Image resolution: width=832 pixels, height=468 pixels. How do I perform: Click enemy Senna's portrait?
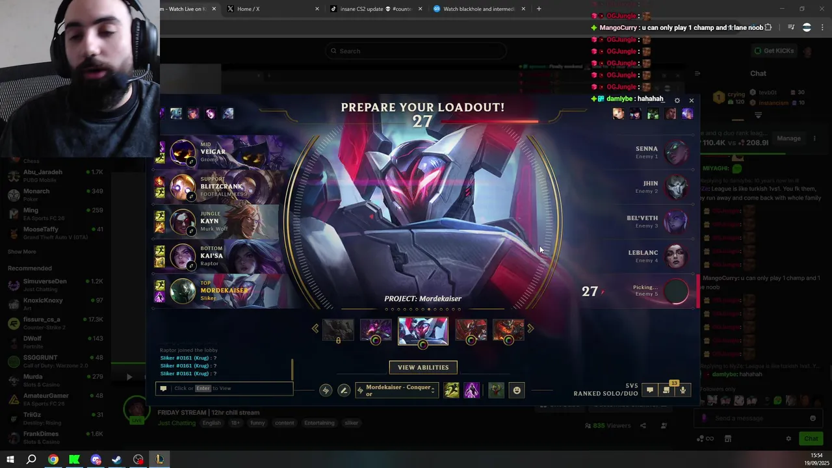pyautogui.click(x=676, y=153)
